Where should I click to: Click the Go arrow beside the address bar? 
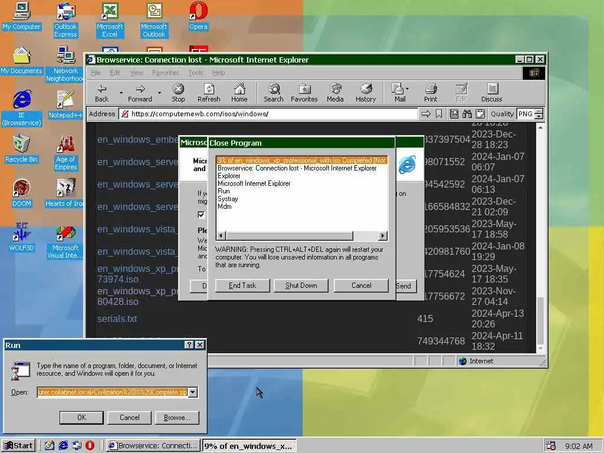(426, 114)
